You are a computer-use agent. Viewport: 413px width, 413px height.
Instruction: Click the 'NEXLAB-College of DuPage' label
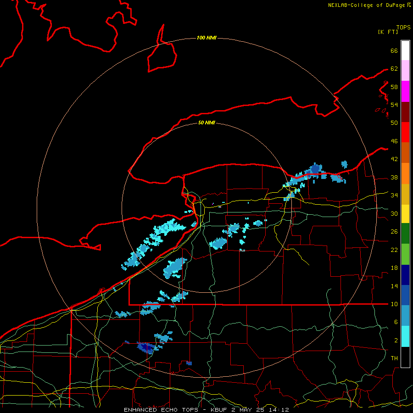coord(366,5)
